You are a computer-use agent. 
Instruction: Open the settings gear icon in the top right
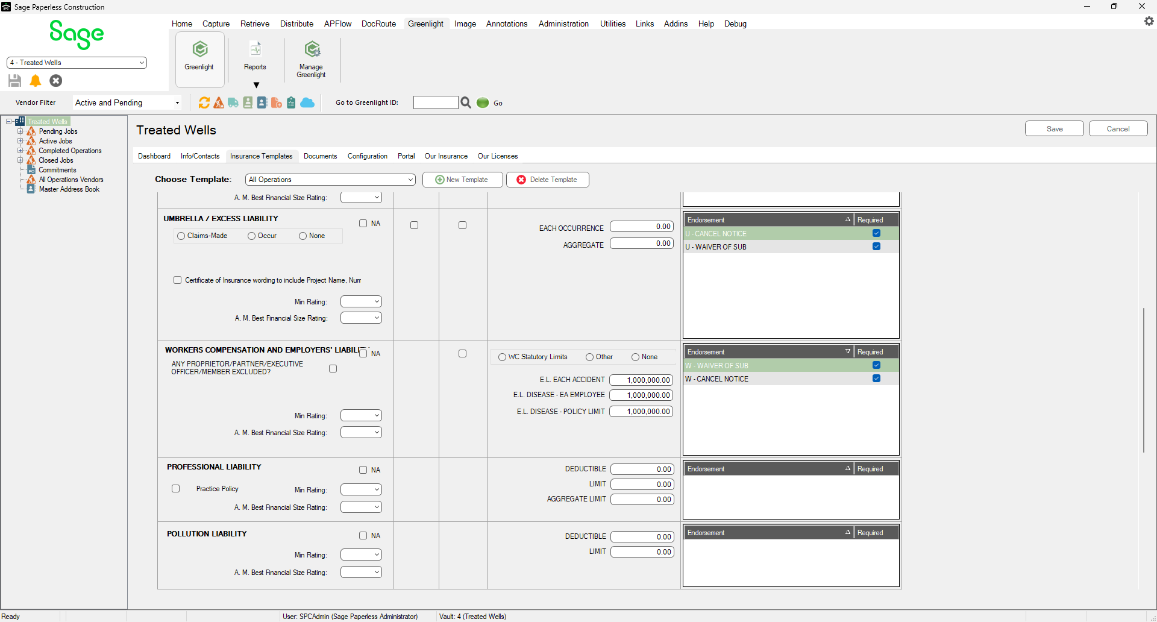1149,21
